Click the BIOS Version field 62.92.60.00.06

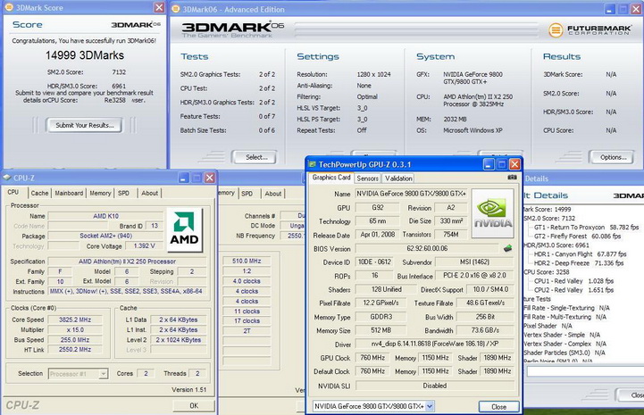click(x=427, y=248)
